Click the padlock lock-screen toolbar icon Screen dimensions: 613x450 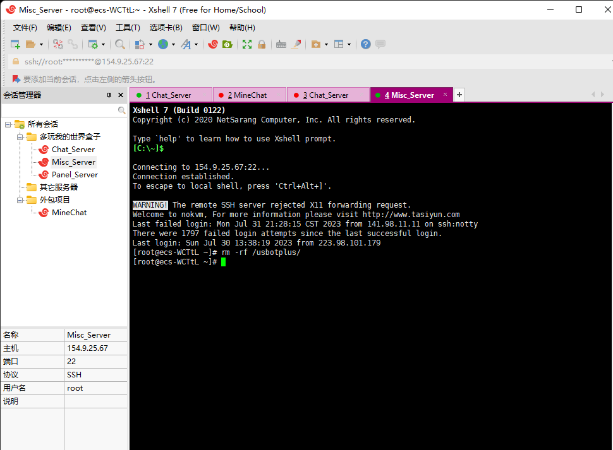(261, 44)
